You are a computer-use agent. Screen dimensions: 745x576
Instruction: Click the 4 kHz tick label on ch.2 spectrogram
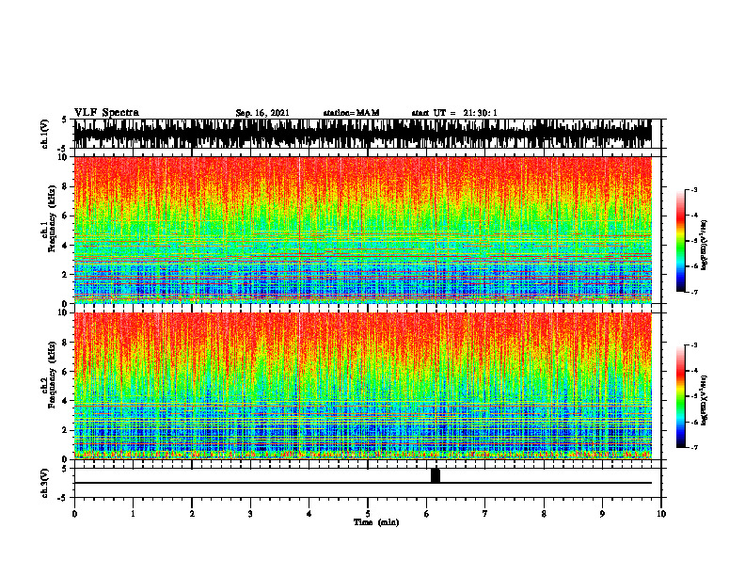pos(66,401)
